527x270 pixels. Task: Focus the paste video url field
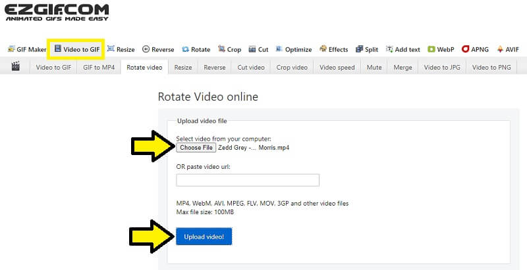coord(247,180)
